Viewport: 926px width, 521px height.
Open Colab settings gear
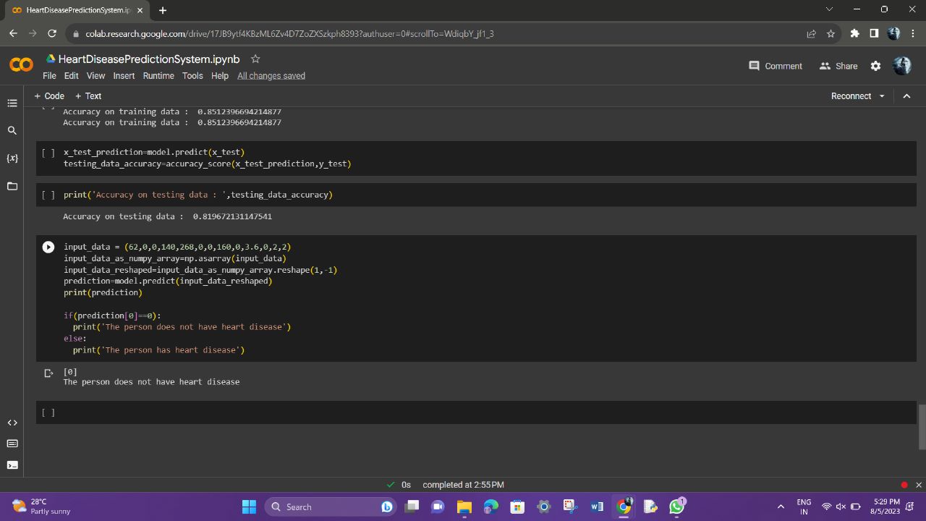pyautogui.click(x=875, y=66)
